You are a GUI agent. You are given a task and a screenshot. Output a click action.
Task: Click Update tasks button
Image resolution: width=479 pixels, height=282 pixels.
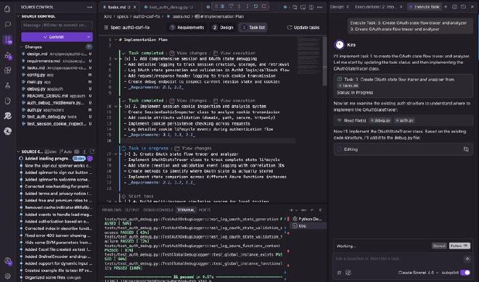coord(303,28)
